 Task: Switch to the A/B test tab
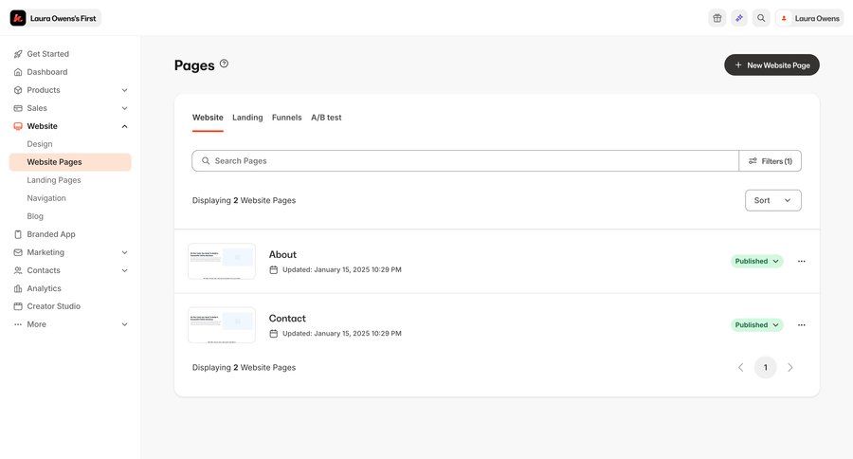tap(326, 118)
